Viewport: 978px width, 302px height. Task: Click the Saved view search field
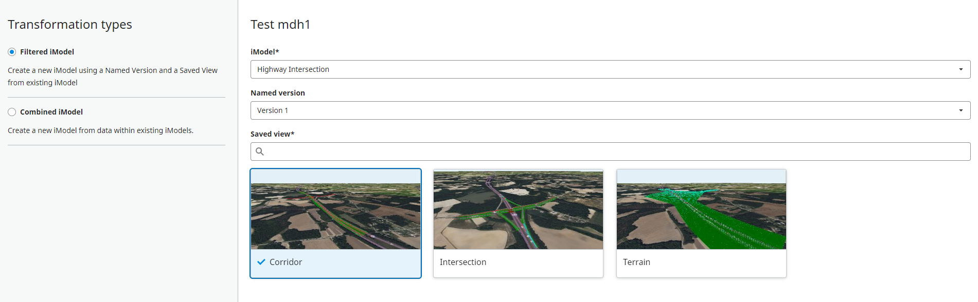(x=610, y=152)
